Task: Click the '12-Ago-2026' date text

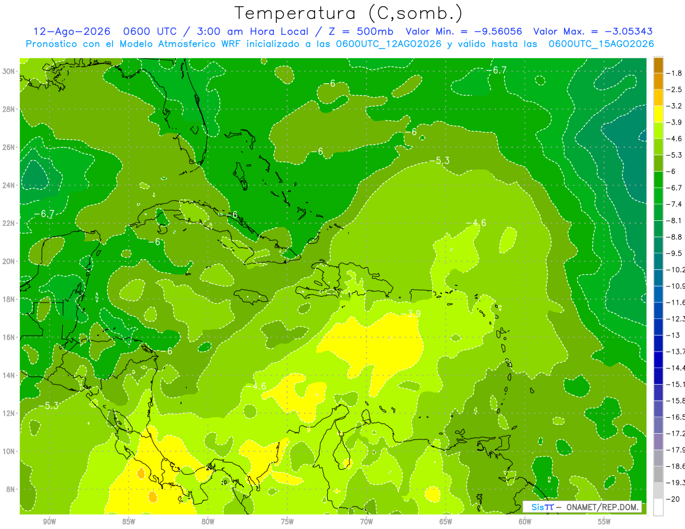Action: (71, 31)
